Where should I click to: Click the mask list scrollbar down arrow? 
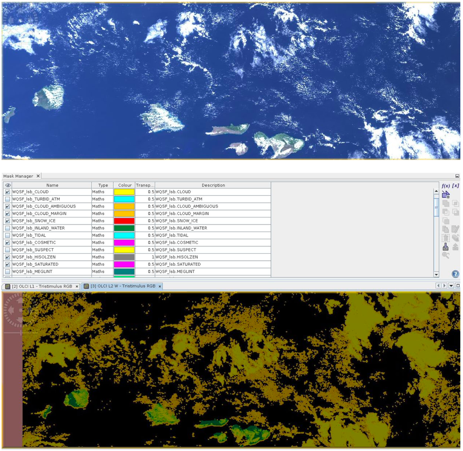[436, 274]
